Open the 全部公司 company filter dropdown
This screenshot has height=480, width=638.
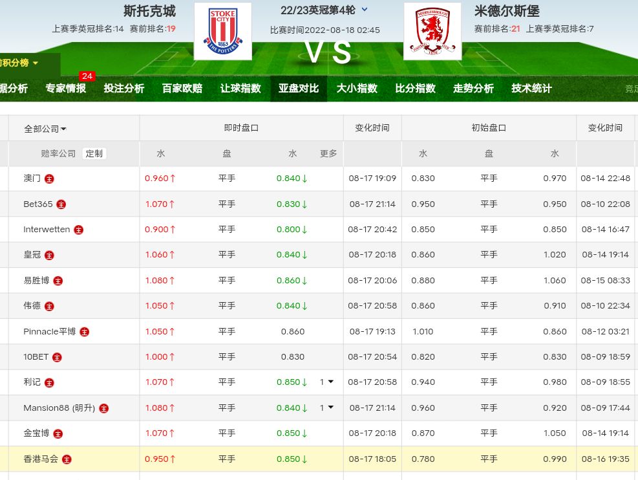click(x=45, y=129)
